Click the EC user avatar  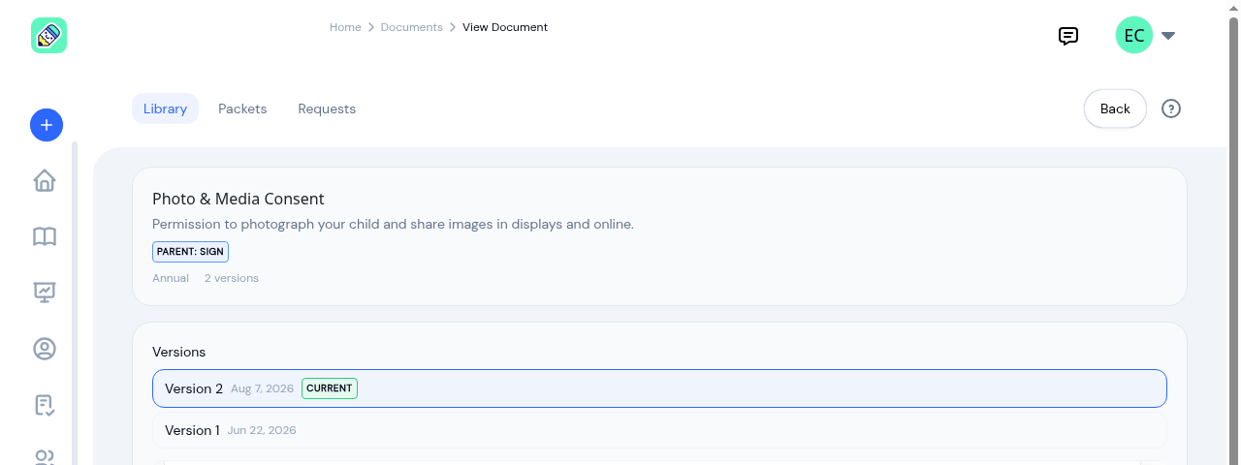pyautogui.click(x=1134, y=36)
